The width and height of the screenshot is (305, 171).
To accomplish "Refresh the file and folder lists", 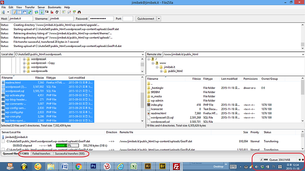I will [36, 12].
